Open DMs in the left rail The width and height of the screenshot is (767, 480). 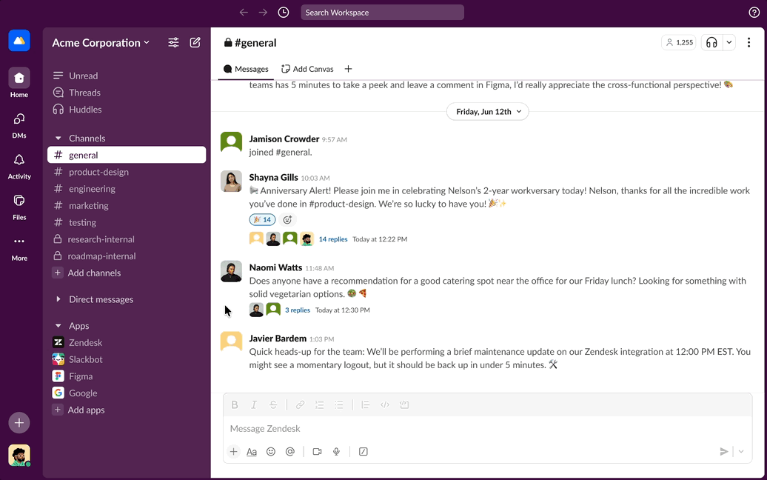(x=19, y=125)
